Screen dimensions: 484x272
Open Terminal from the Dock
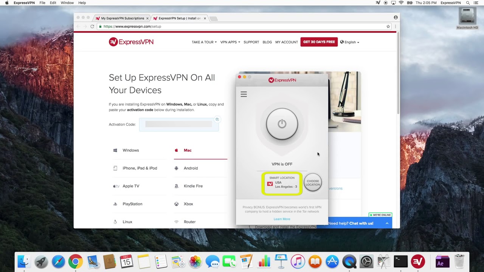coord(400,261)
